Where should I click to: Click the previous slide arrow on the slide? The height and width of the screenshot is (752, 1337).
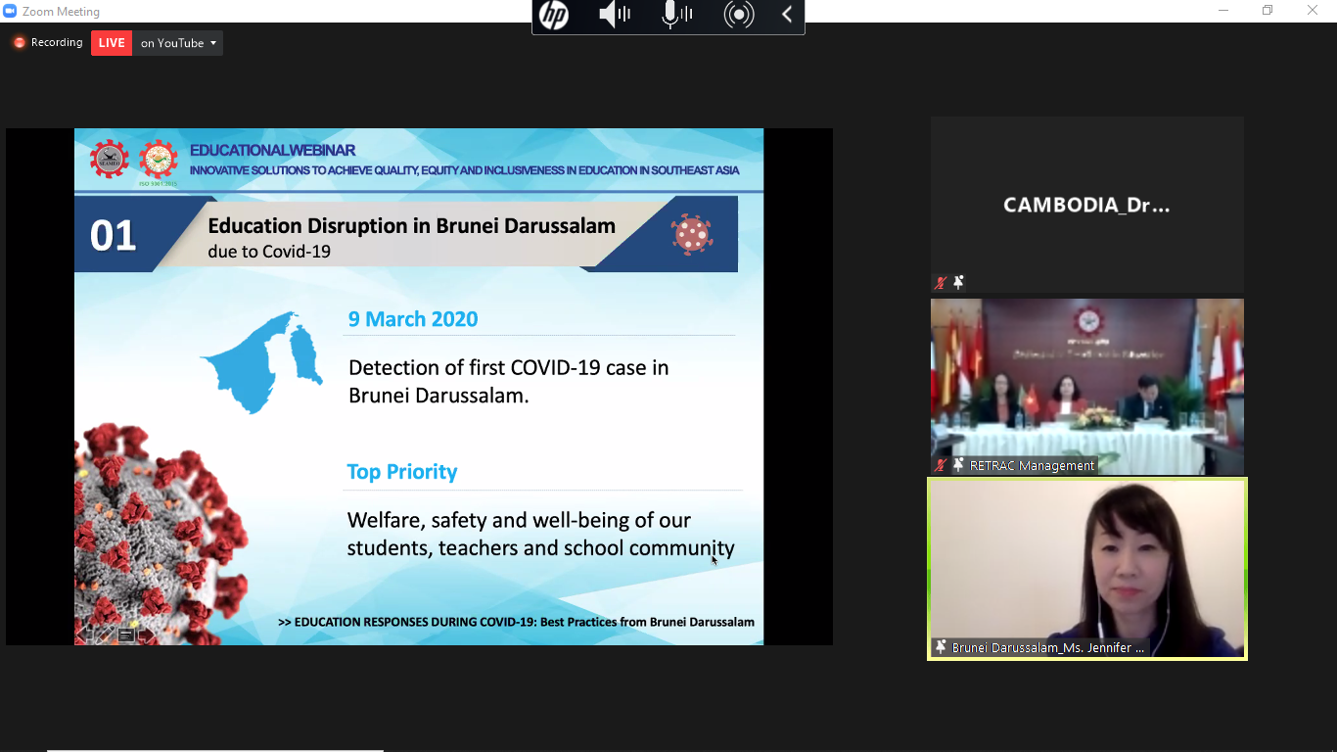pyautogui.click(x=82, y=634)
